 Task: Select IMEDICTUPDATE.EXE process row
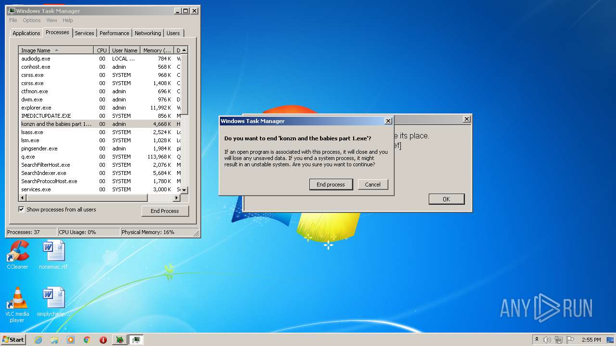pyautogui.click(x=100, y=116)
